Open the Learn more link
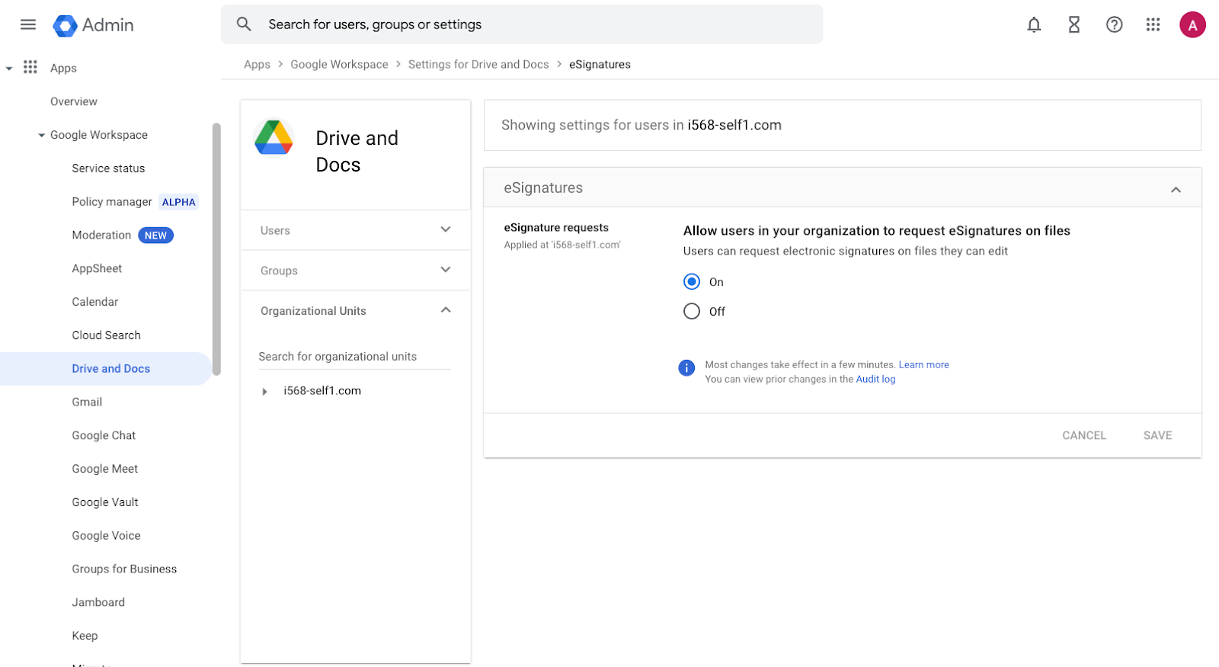Screen dimensions: 1219x667 tap(923, 365)
